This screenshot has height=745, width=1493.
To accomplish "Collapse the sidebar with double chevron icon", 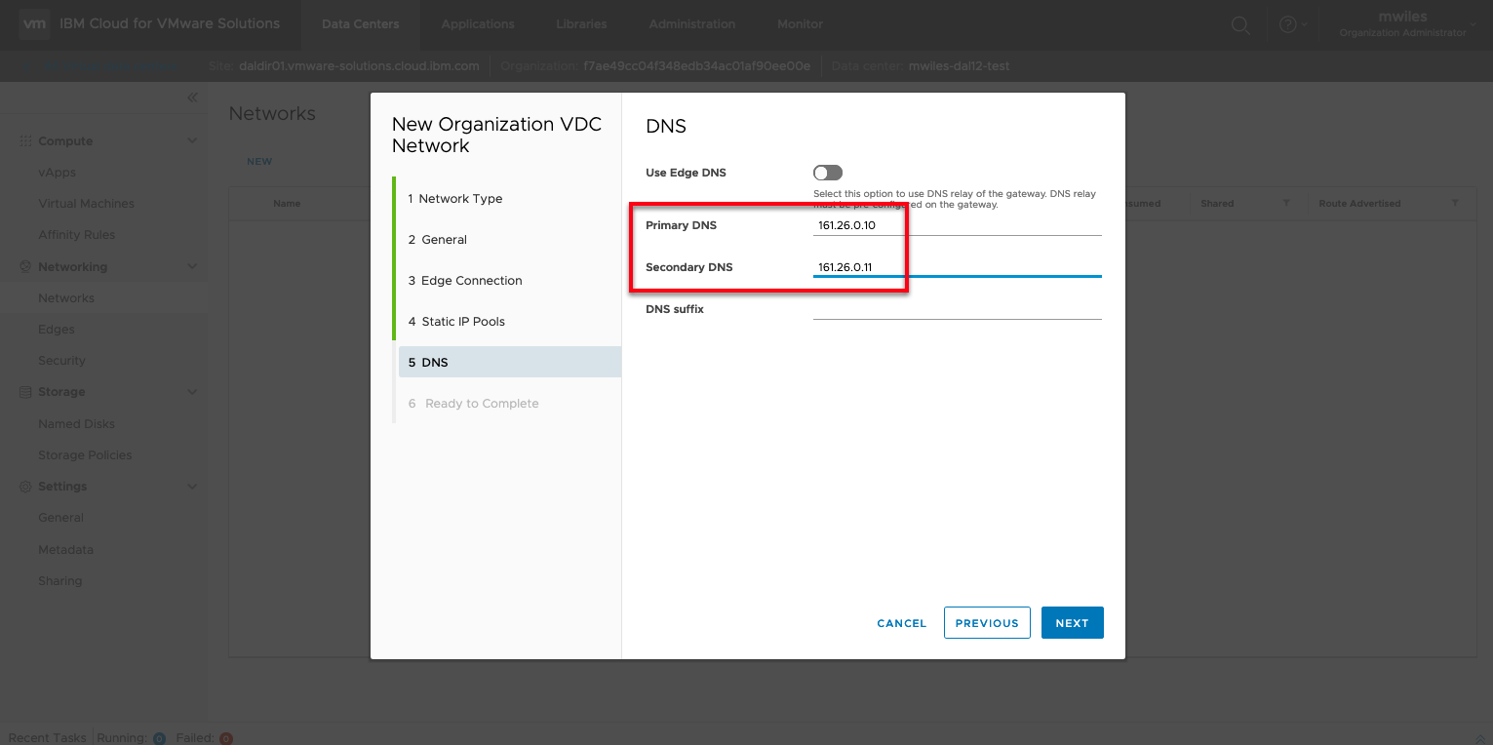I will tap(192, 98).
